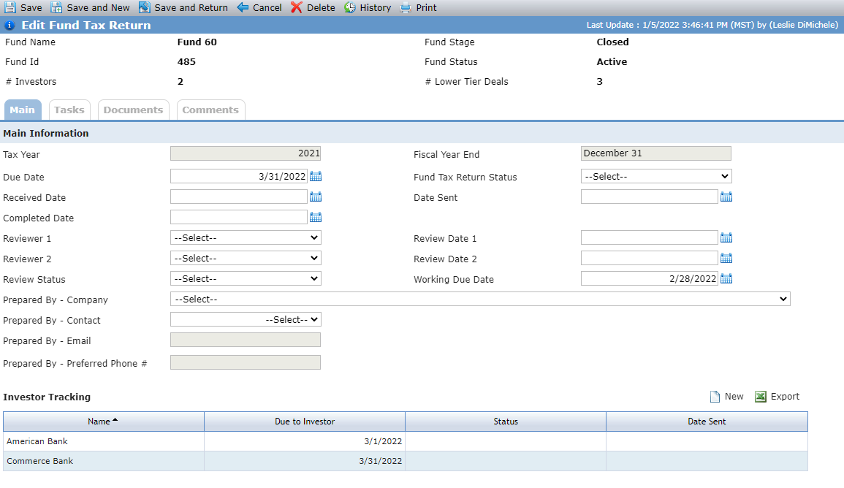Screen dimensions: 844x488
Task: Click the Save and Return label
Action: coord(191,7)
